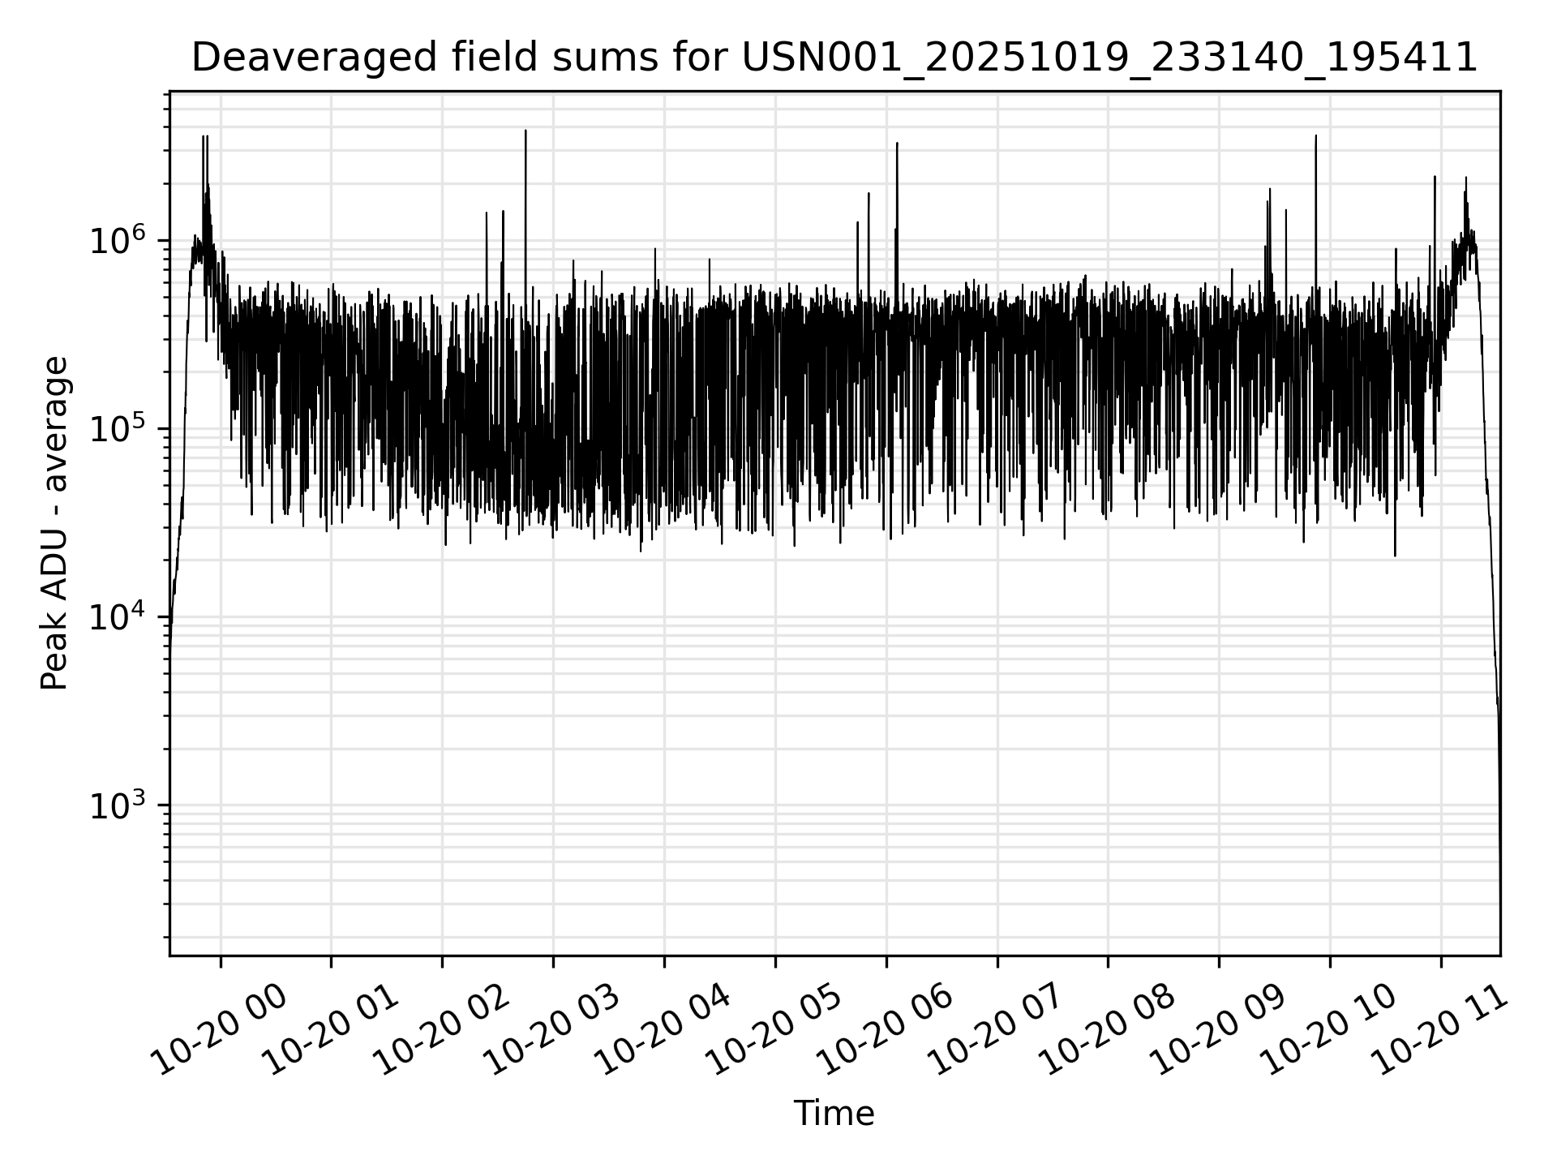Click the plot title text

click(834, 58)
